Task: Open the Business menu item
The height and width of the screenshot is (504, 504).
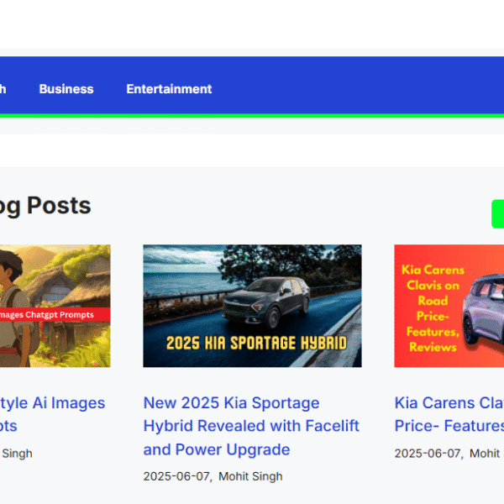Action: coord(66,89)
